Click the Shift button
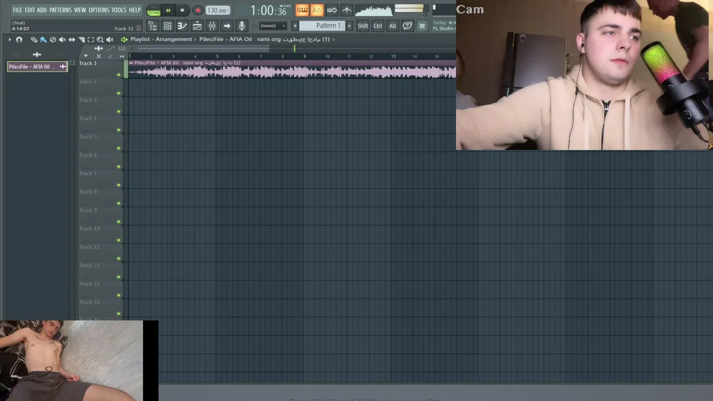This screenshot has width=713, height=401. (x=363, y=26)
